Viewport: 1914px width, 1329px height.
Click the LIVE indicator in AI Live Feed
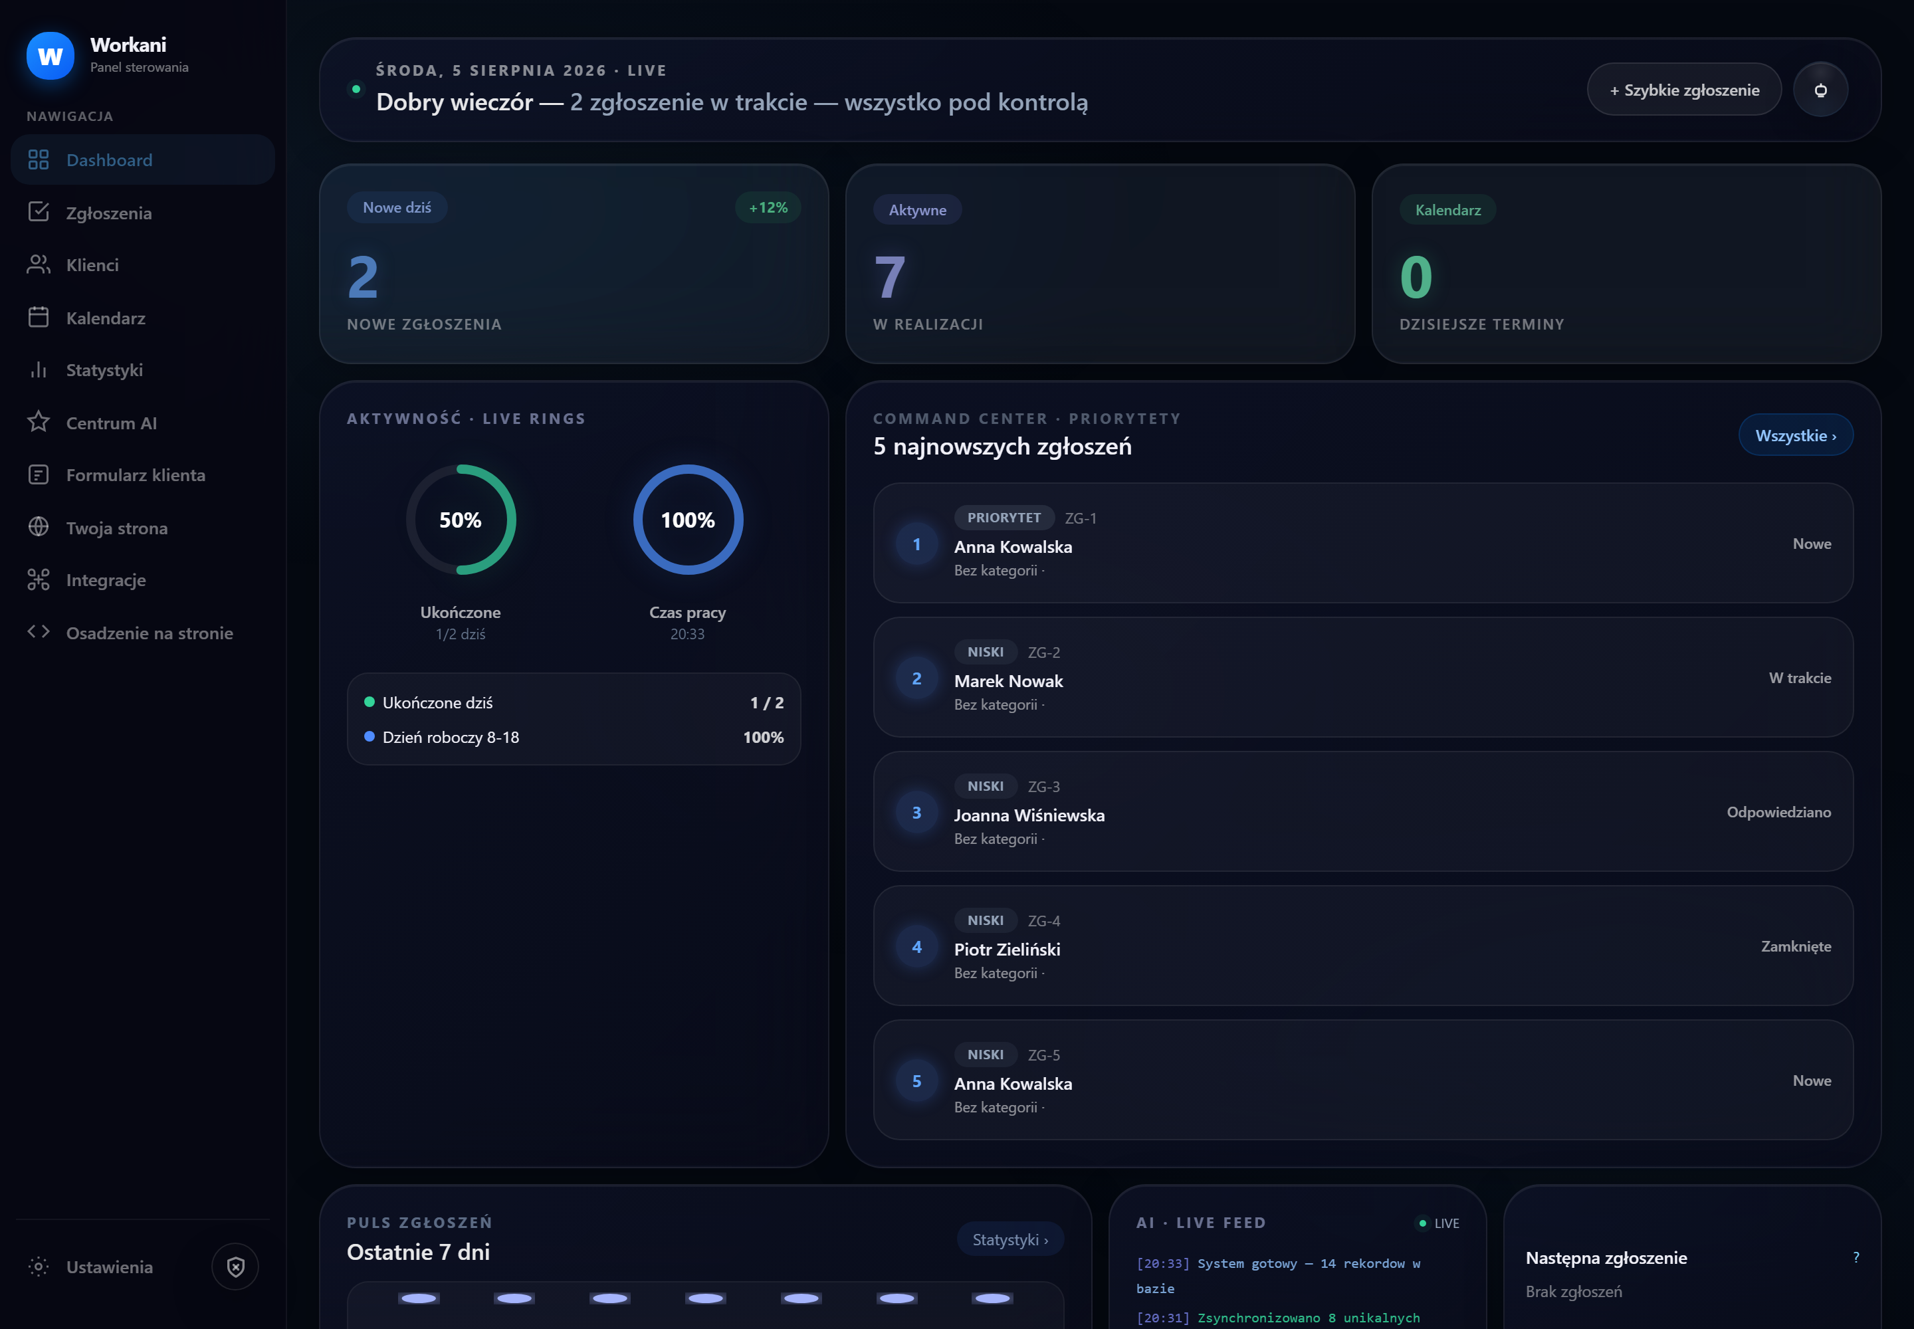(x=1438, y=1223)
